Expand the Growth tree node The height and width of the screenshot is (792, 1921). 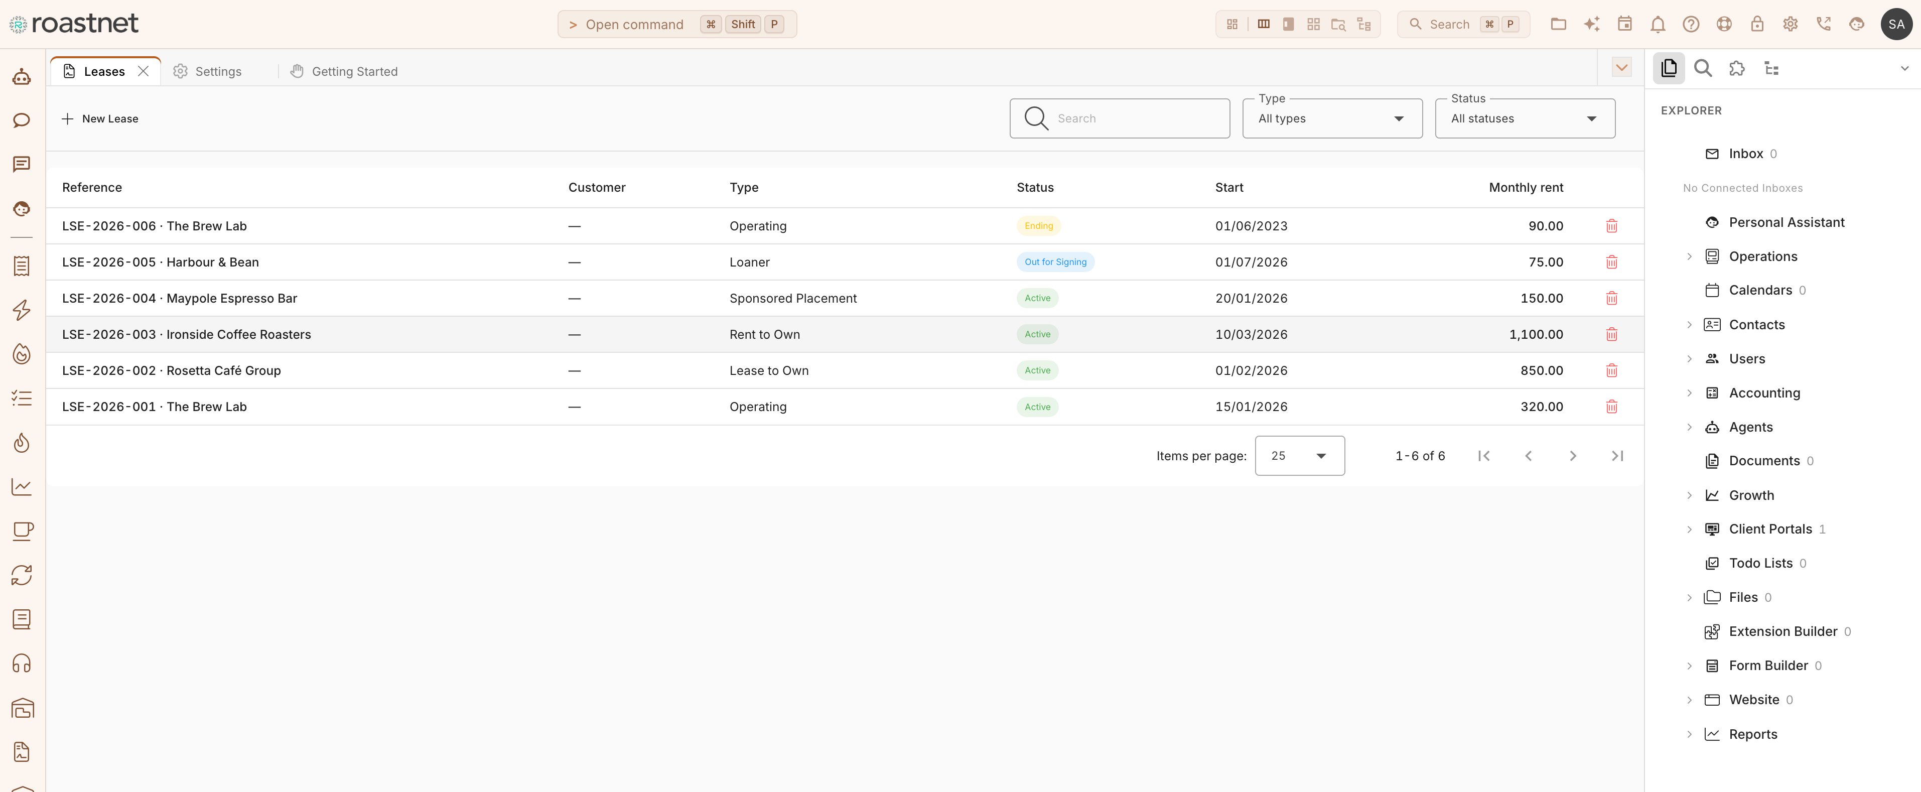click(1689, 496)
